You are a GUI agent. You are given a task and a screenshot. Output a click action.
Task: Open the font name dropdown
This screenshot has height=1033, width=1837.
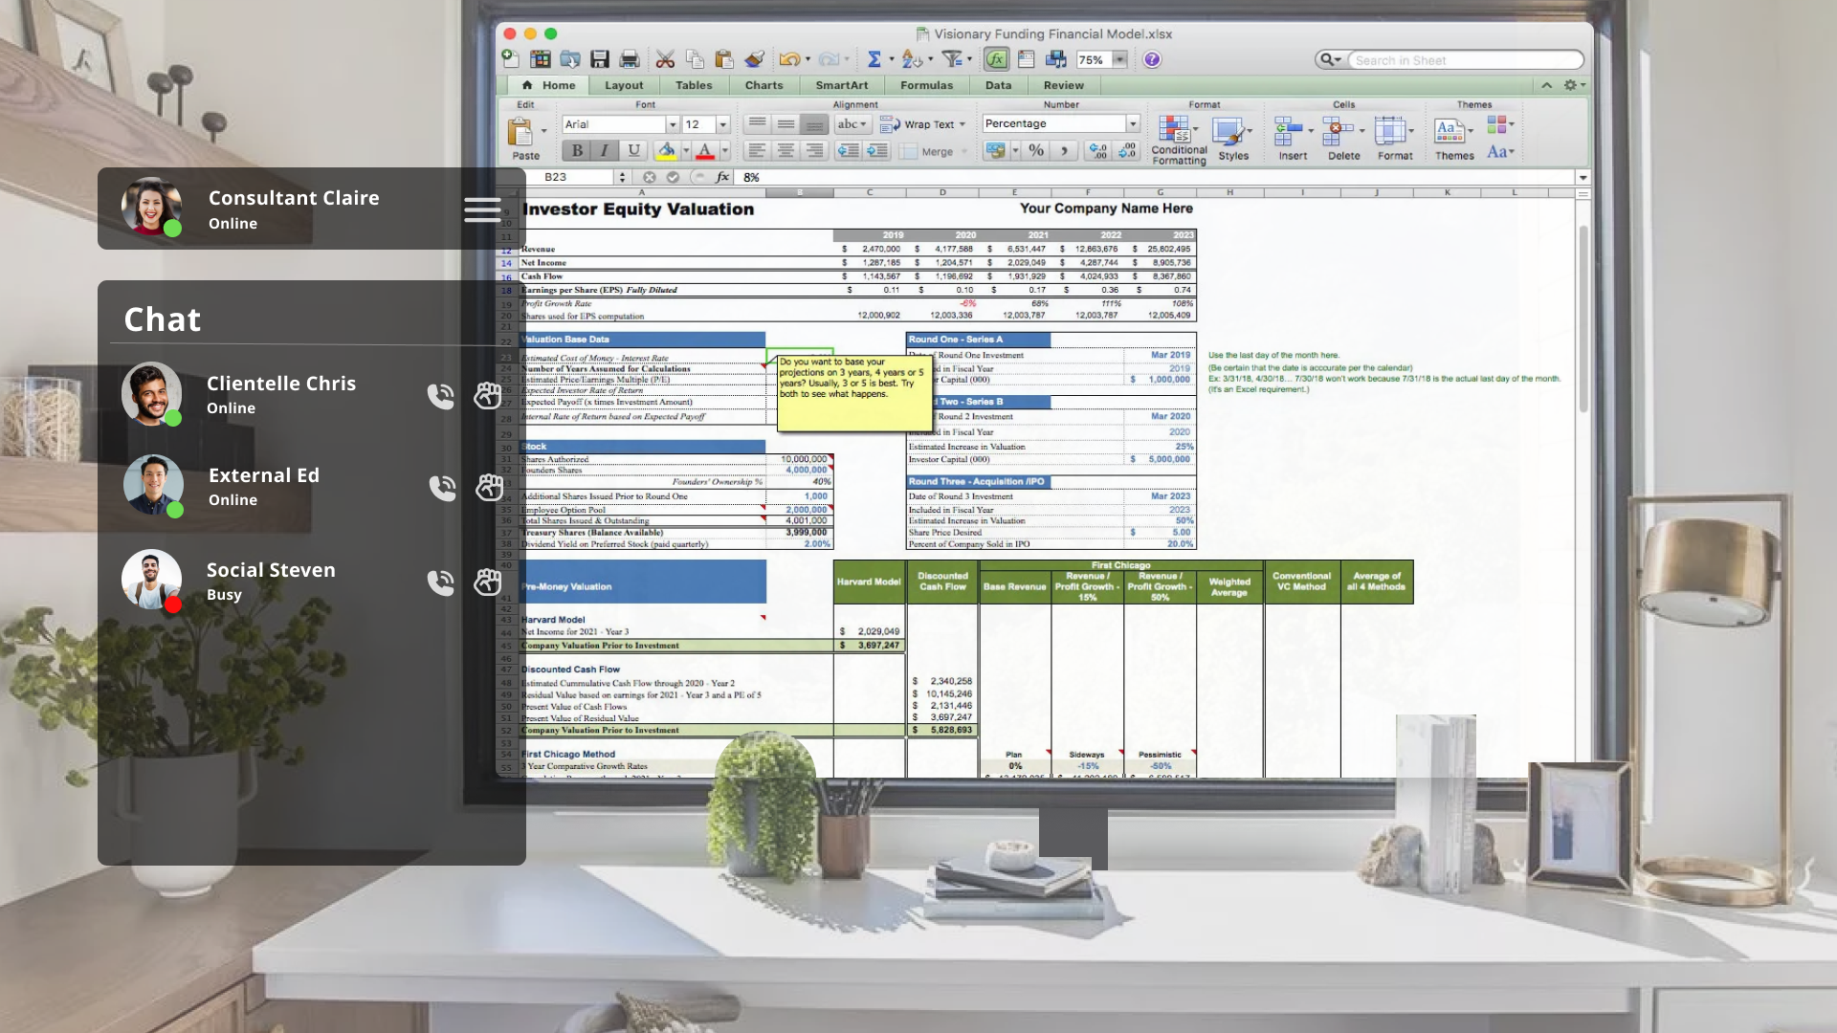pos(673,124)
